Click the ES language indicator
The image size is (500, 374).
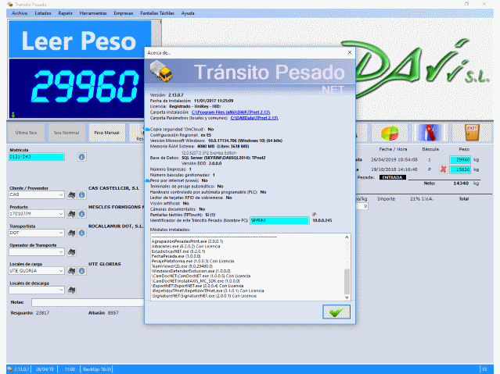[x=484, y=369]
